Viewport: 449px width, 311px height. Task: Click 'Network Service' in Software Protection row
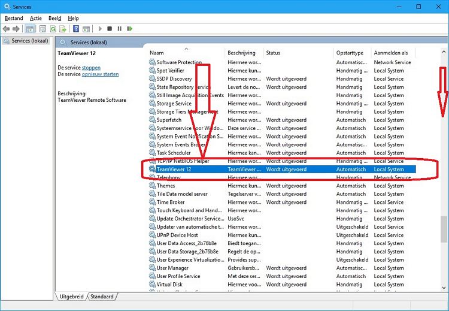[392, 62]
